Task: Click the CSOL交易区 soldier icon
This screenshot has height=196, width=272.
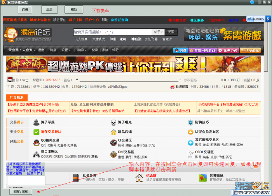Action: click(x=190, y=154)
